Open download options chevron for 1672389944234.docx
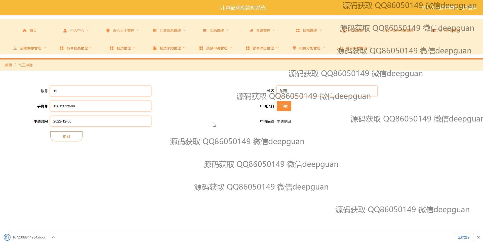Viewport: 483px width, 244px height. (x=53, y=237)
